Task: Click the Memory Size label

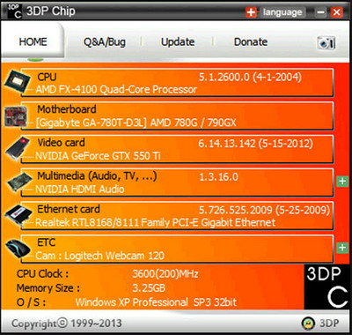Action: [x=48, y=288]
